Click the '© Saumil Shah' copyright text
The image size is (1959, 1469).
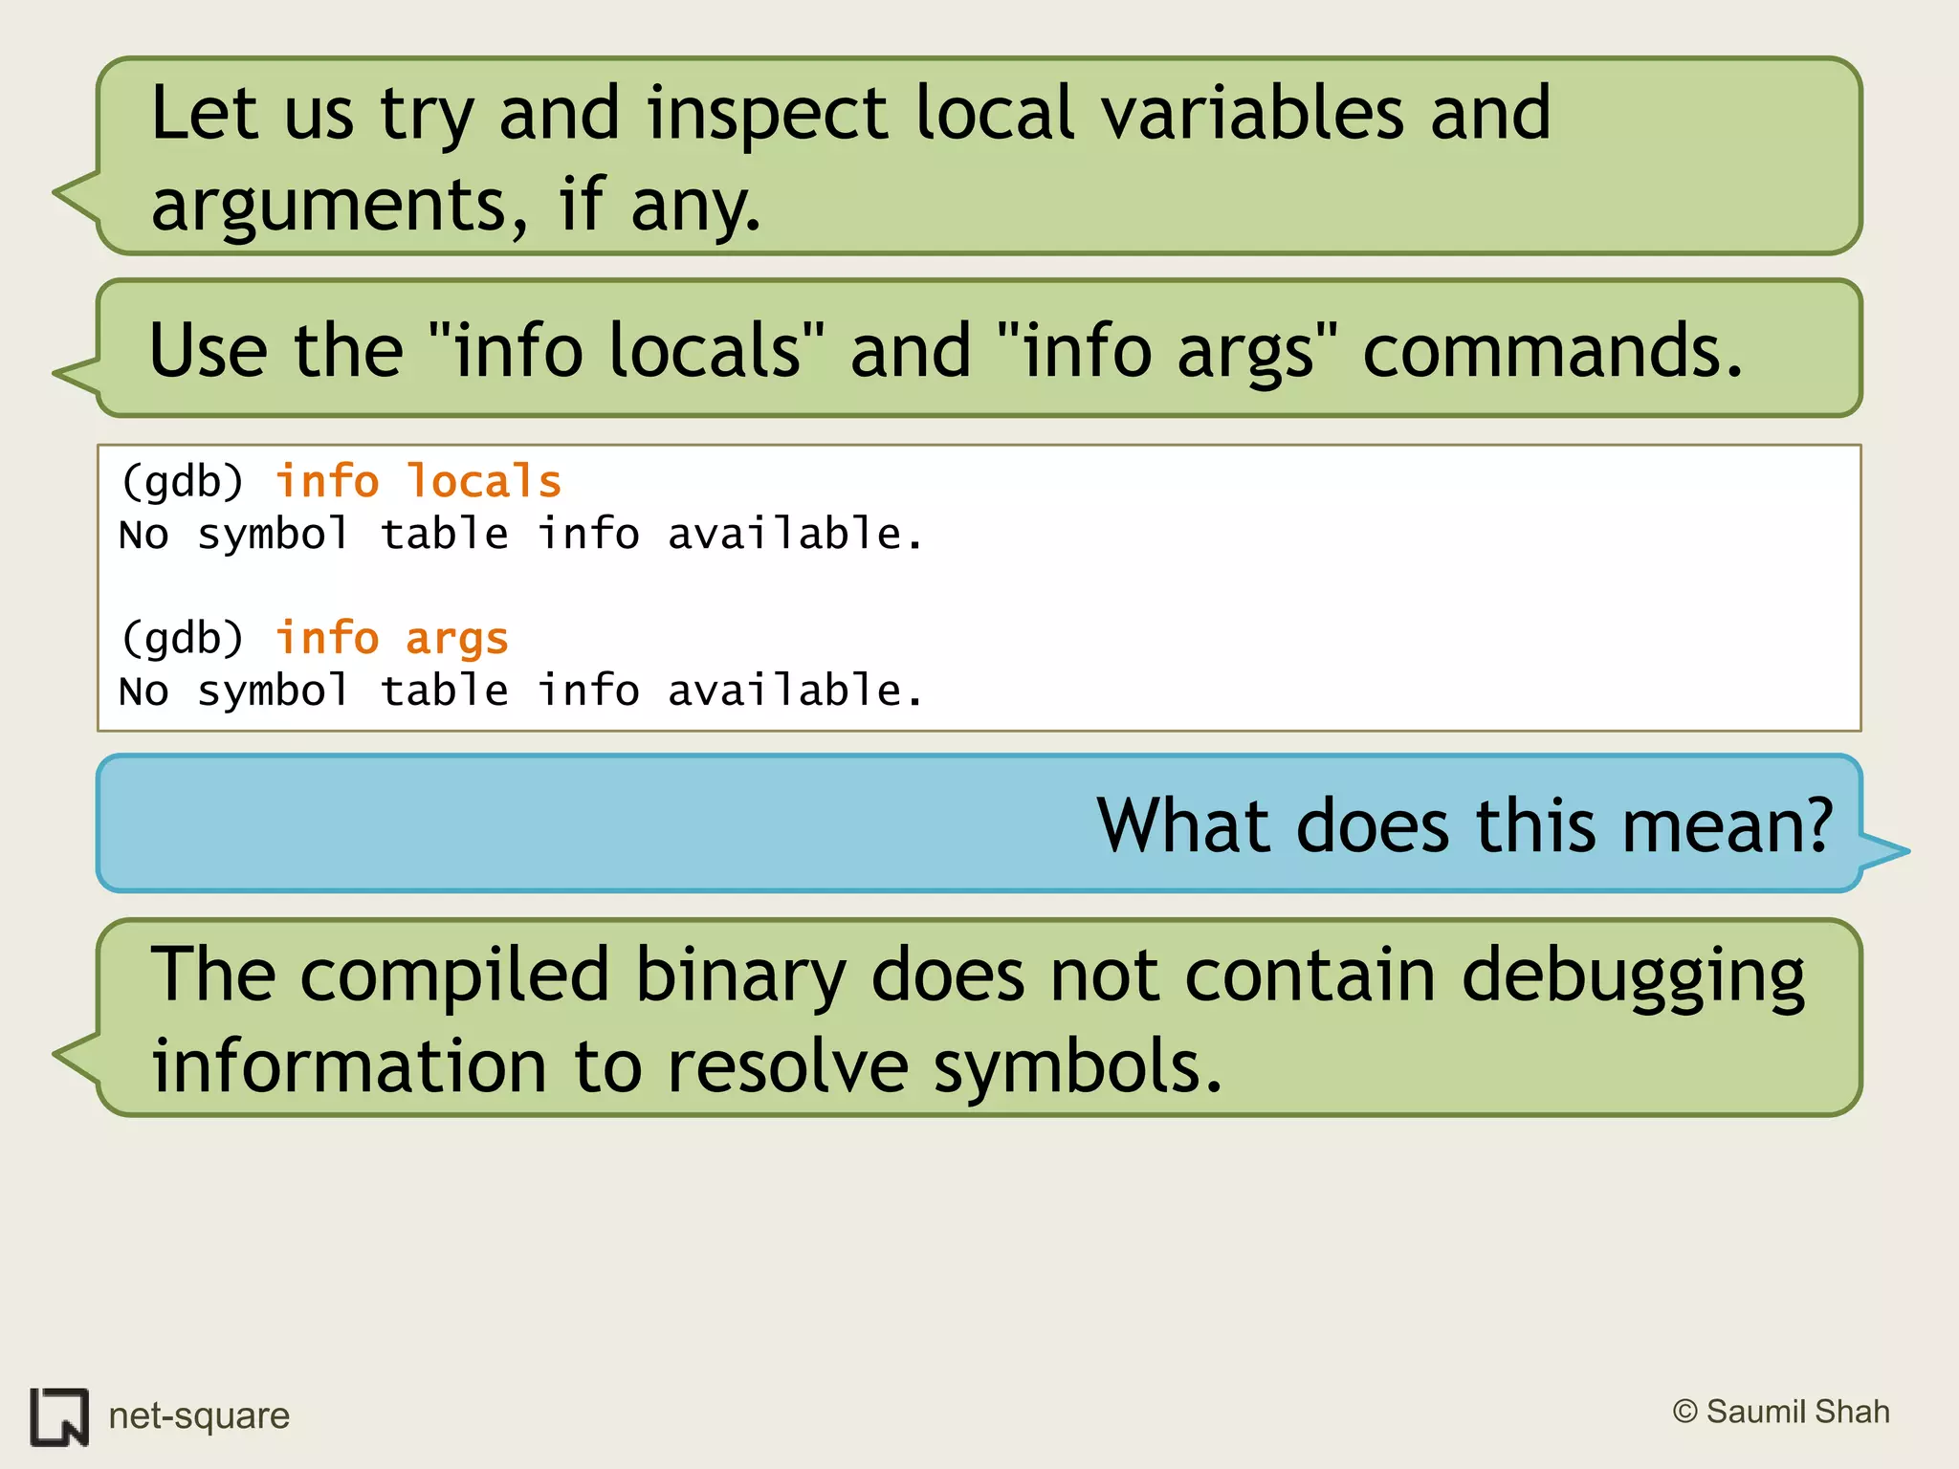[1781, 1412]
